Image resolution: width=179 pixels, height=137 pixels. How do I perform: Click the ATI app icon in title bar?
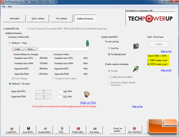(x=2, y=2)
